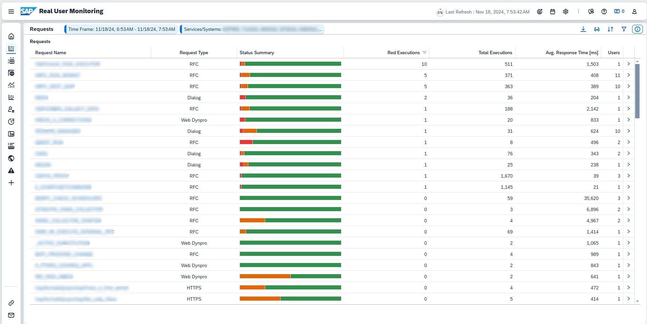
Task: Click the first row status summary bar
Action: pos(290,64)
